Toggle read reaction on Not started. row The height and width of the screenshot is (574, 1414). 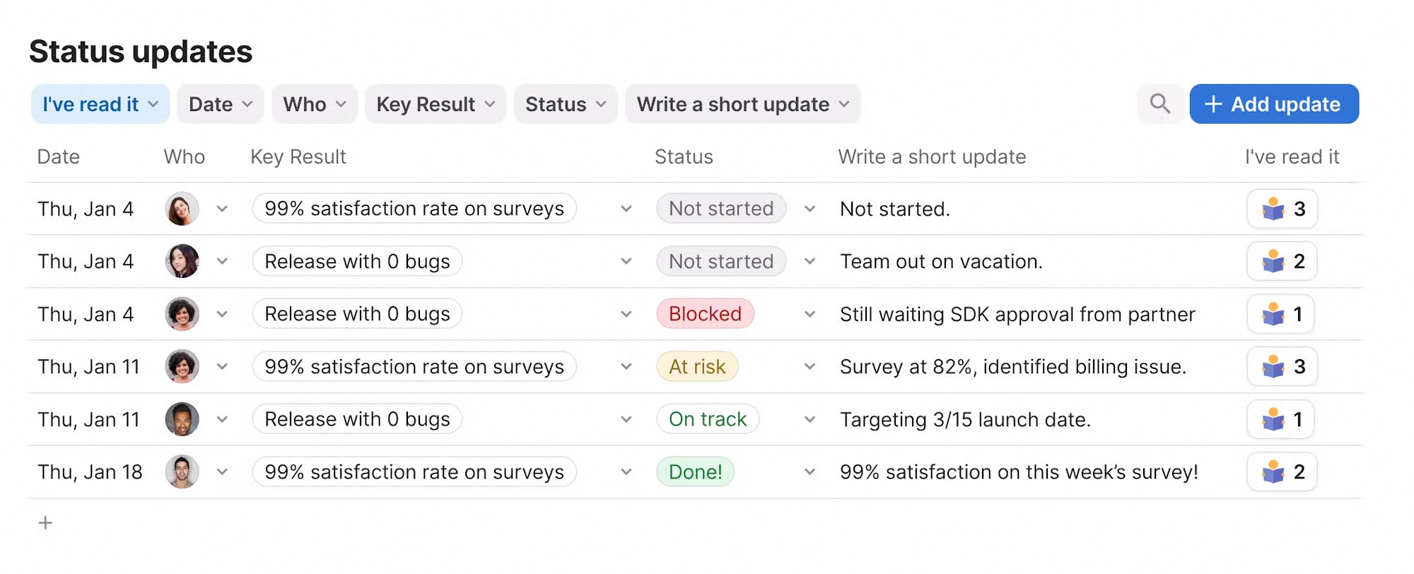(x=1282, y=209)
